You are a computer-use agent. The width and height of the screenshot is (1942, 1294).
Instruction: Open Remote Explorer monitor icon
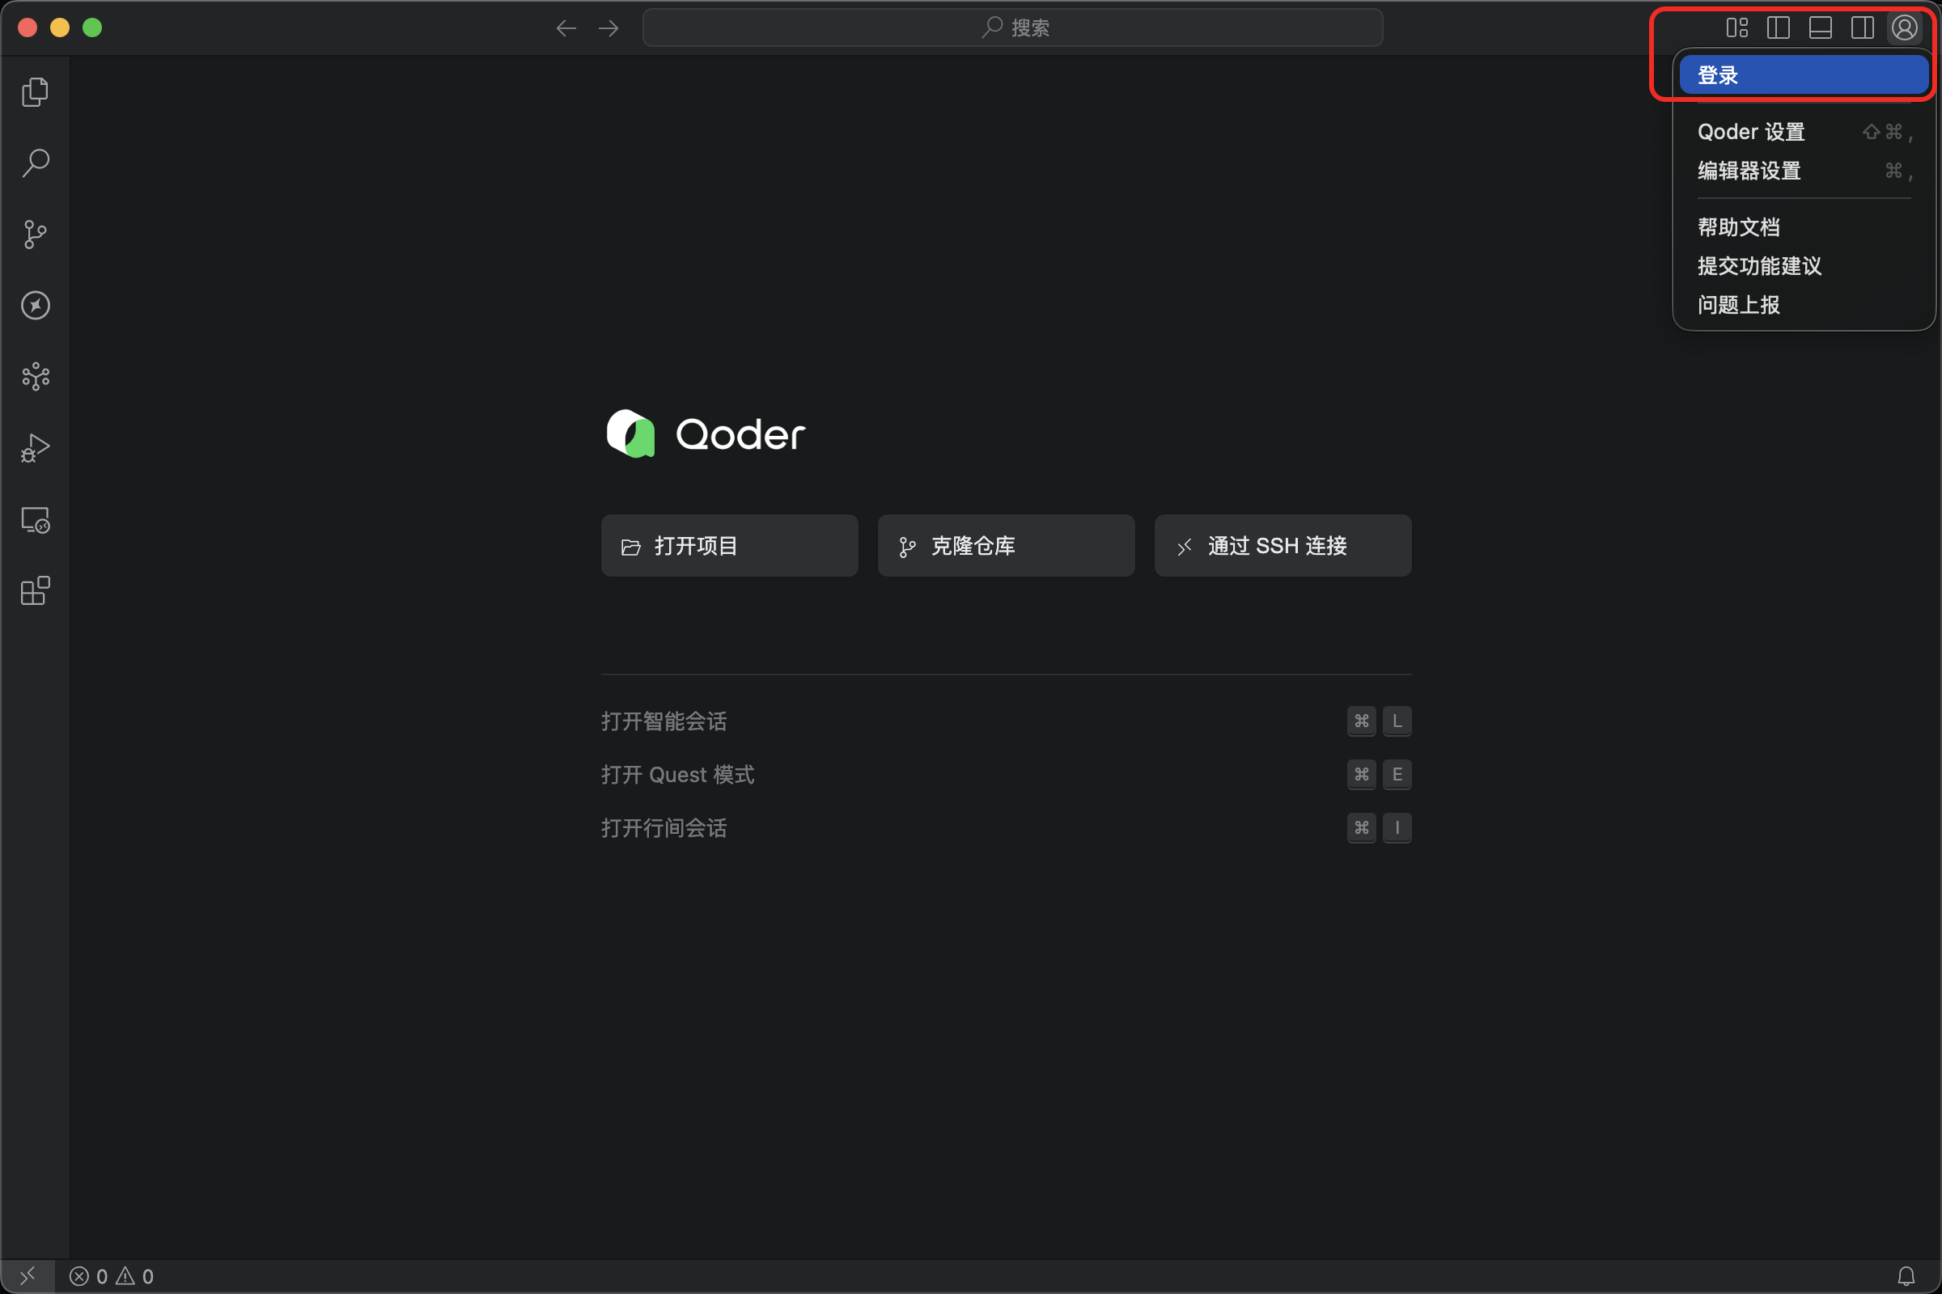point(35,520)
